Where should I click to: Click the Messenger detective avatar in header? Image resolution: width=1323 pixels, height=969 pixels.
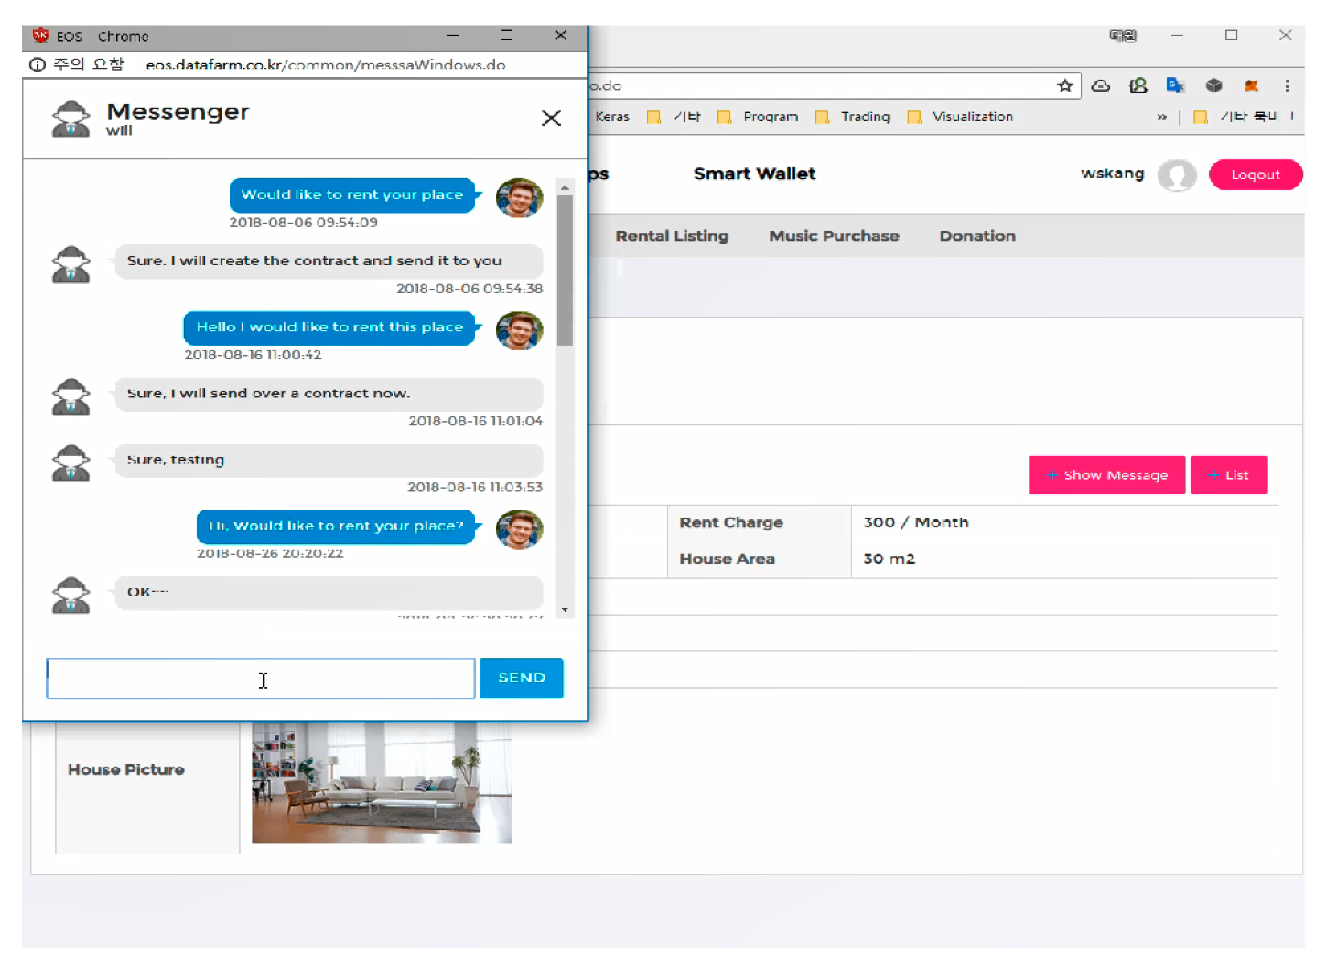coord(71,119)
